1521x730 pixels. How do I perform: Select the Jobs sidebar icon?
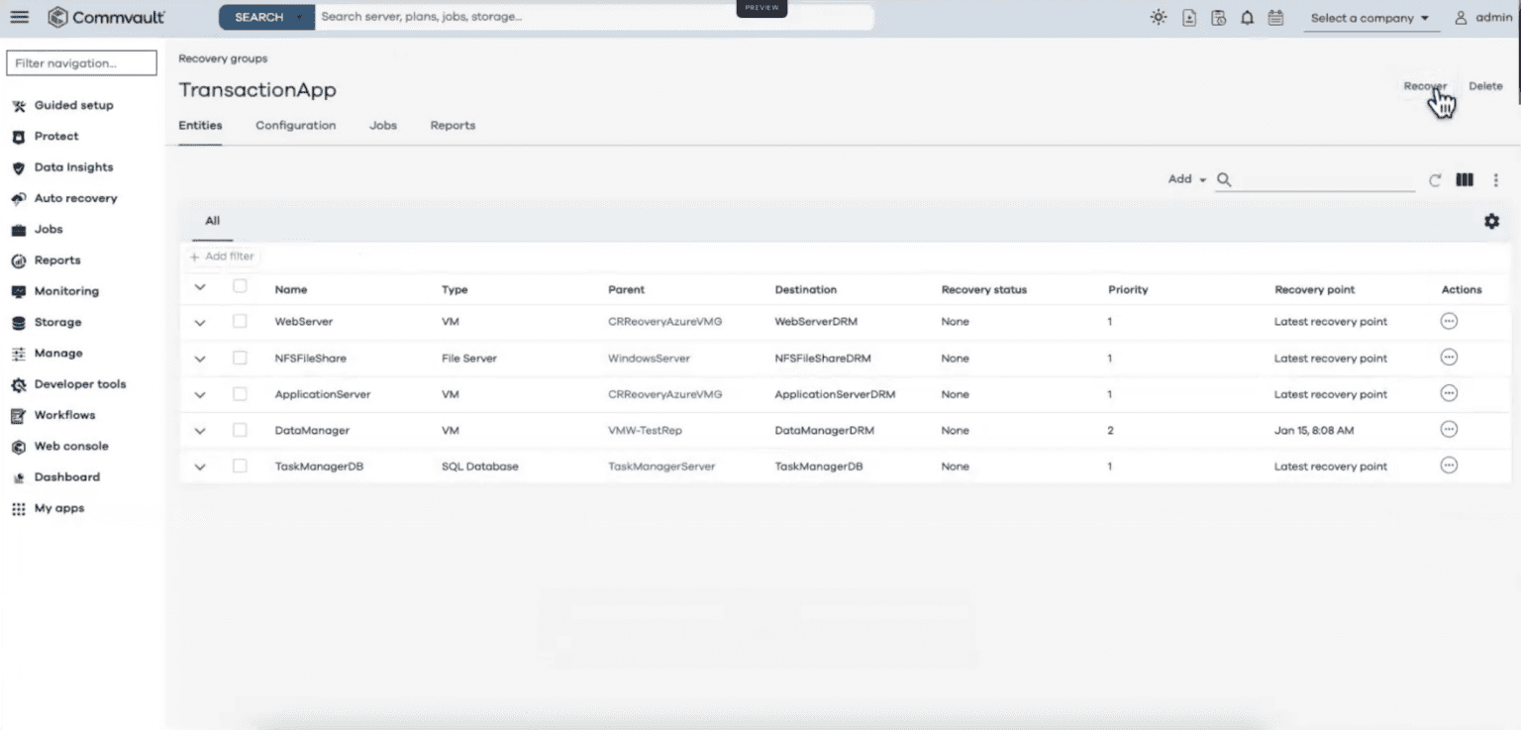[x=48, y=229]
